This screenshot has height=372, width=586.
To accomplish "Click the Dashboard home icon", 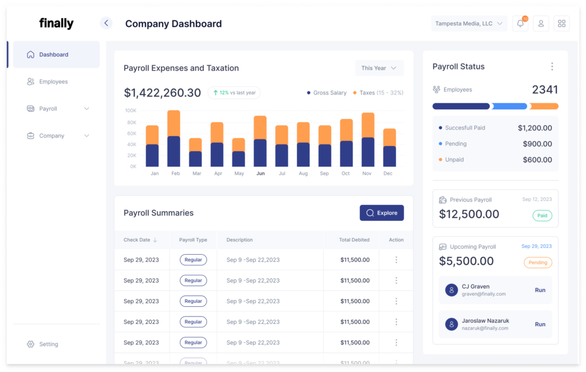I will pyautogui.click(x=30, y=54).
